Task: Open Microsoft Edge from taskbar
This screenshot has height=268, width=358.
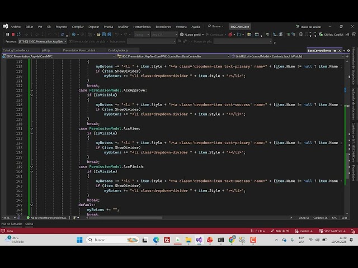Action: pyautogui.click(x=156, y=240)
